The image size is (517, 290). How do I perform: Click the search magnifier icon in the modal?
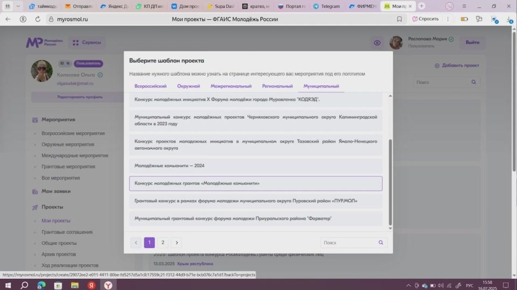[x=381, y=243]
